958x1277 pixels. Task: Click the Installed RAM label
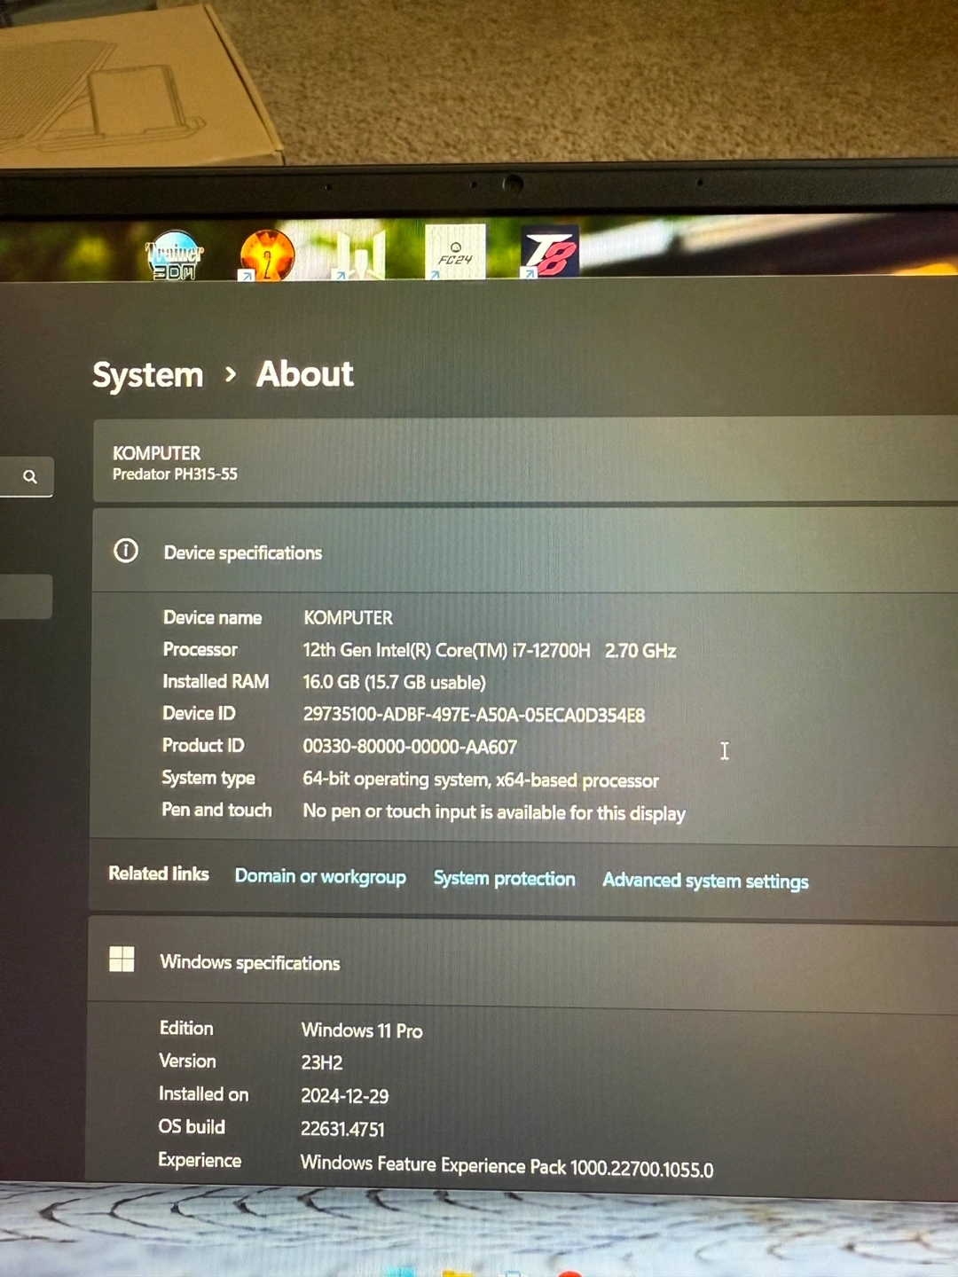pos(216,681)
